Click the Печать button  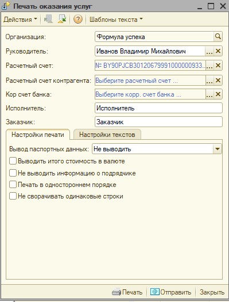127,292
